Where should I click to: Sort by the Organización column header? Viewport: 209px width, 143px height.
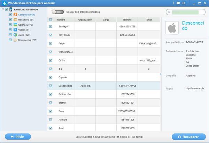(x=85, y=20)
